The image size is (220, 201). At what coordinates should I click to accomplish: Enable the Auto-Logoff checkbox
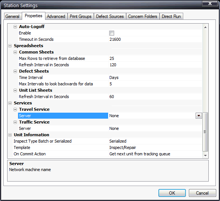(112, 33)
